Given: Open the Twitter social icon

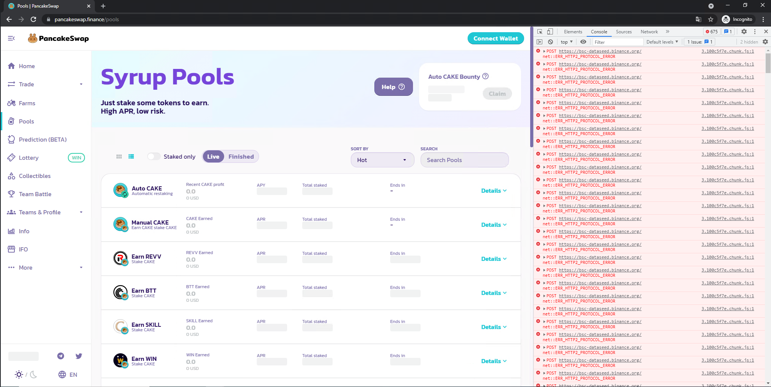Looking at the screenshot, I should (x=79, y=356).
